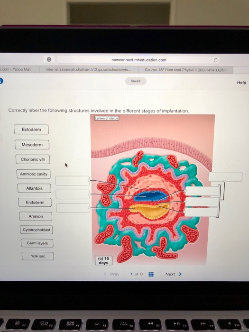Viewport: 249px width, 332px height.
Task: Select the Endoderm label
Action: tap(35, 202)
